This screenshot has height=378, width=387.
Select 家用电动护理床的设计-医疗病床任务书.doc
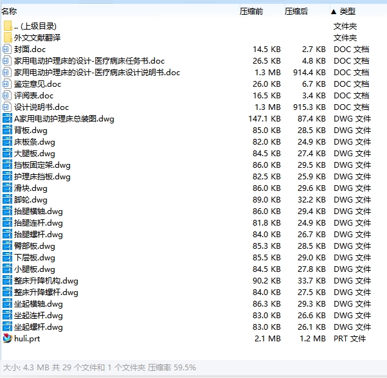pos(89,60)
